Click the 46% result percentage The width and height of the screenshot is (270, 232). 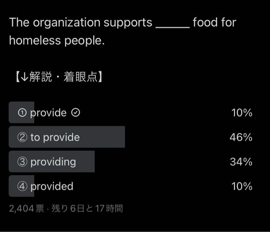click(241, 137)
